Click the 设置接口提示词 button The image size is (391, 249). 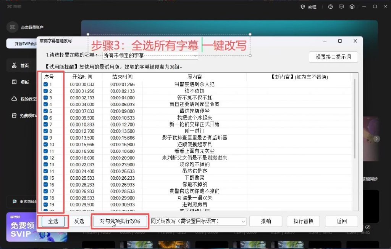click(x=333, y=57)
